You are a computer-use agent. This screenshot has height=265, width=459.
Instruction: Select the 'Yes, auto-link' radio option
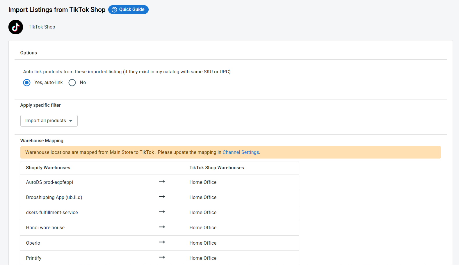click(27, 83)
